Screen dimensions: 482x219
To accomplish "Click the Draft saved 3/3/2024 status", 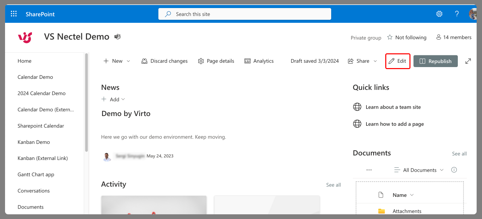I will pyautogui.click(x=315, y=61).
